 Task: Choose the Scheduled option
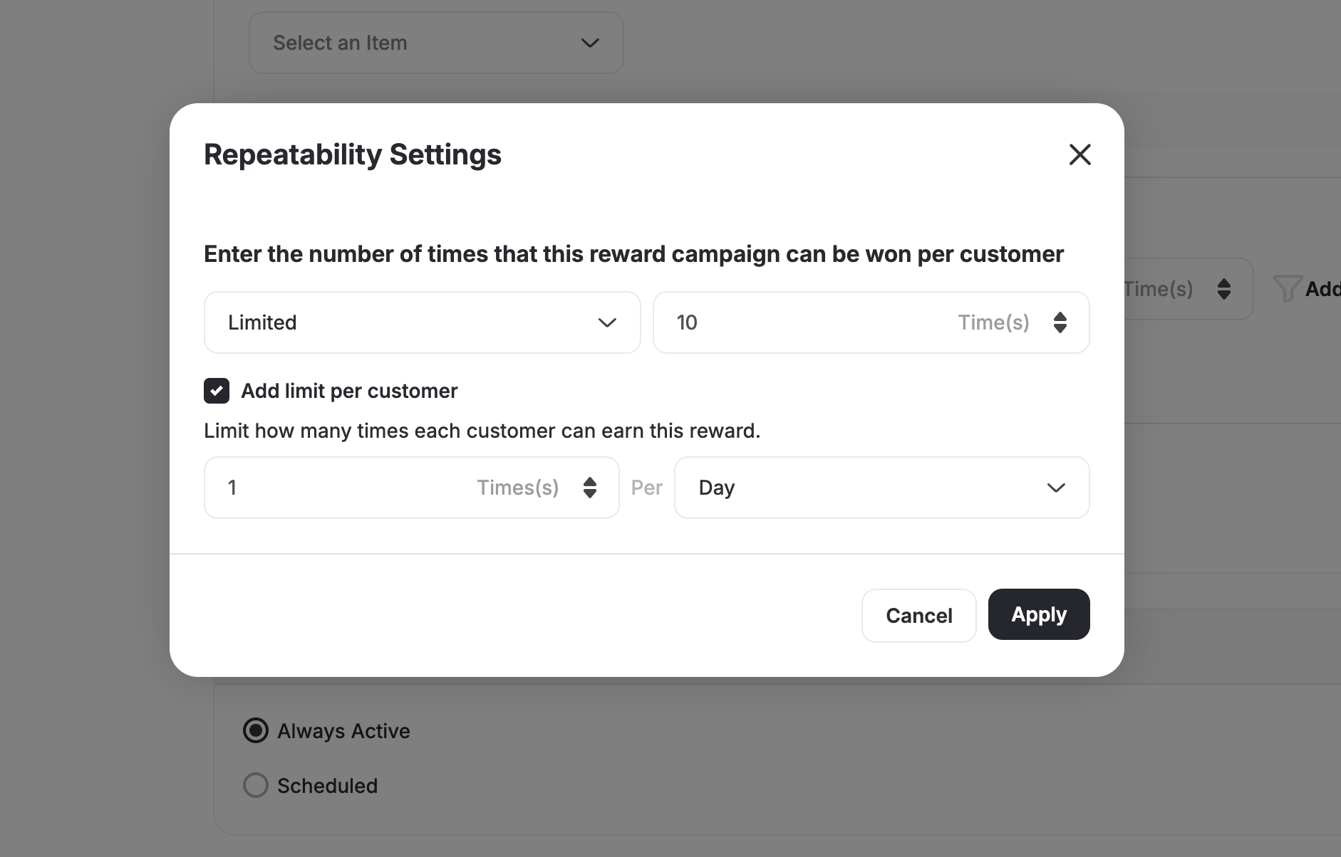255,785
